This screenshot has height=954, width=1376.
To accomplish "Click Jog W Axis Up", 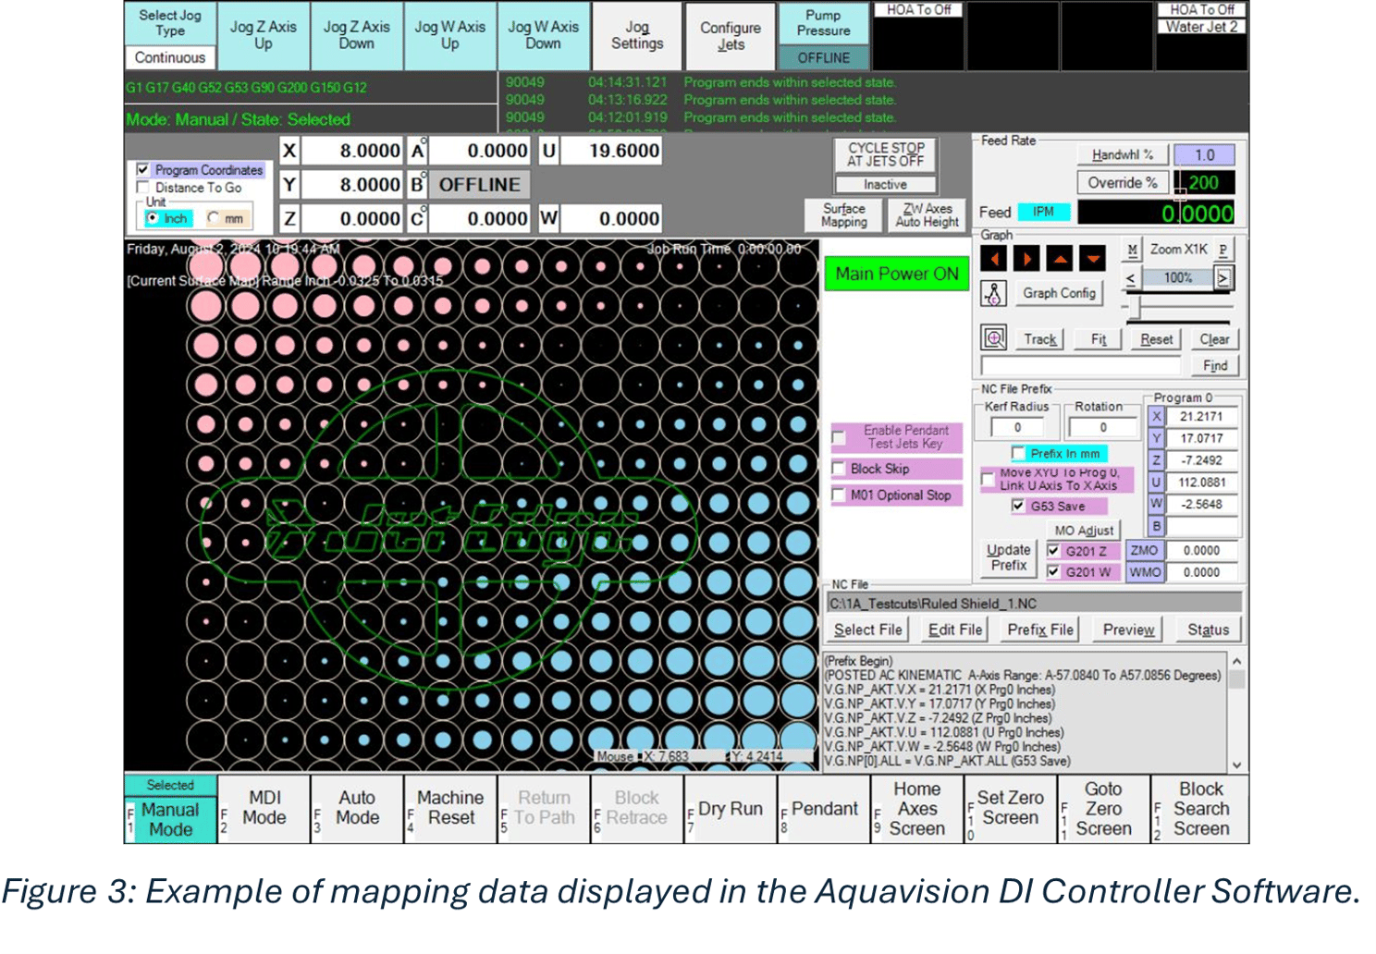I will click(x=450, y=35).
